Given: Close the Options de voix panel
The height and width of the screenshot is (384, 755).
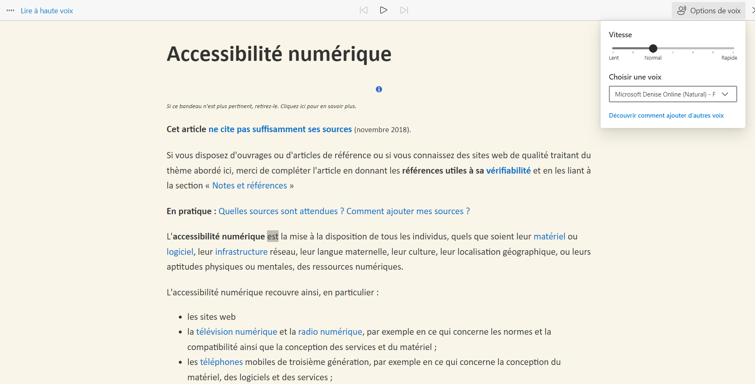Looking at the screenshot, I should tap(708, 10).
